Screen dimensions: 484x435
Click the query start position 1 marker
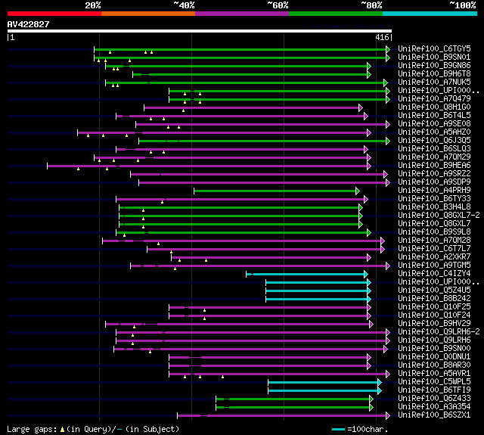point(11,37)
